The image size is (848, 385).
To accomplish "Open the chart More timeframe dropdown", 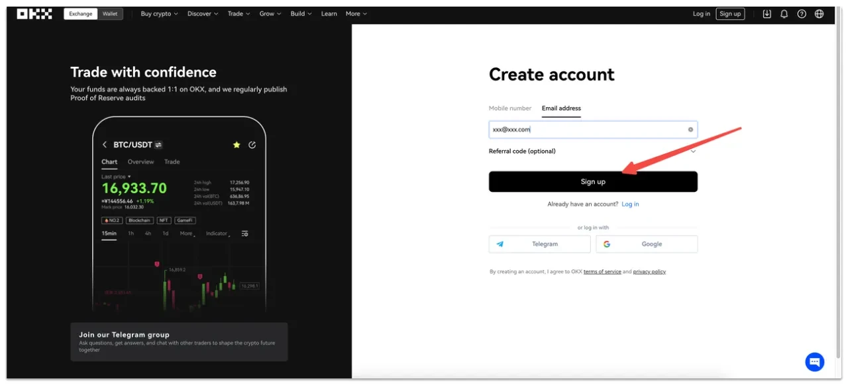I will [x=187, y=234].
